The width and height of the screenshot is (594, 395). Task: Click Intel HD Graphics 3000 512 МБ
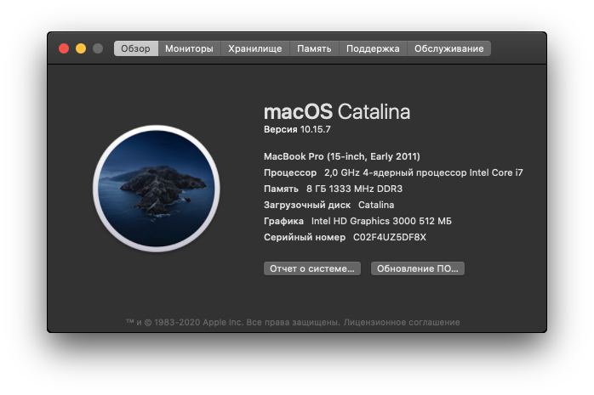click(381, 221)
